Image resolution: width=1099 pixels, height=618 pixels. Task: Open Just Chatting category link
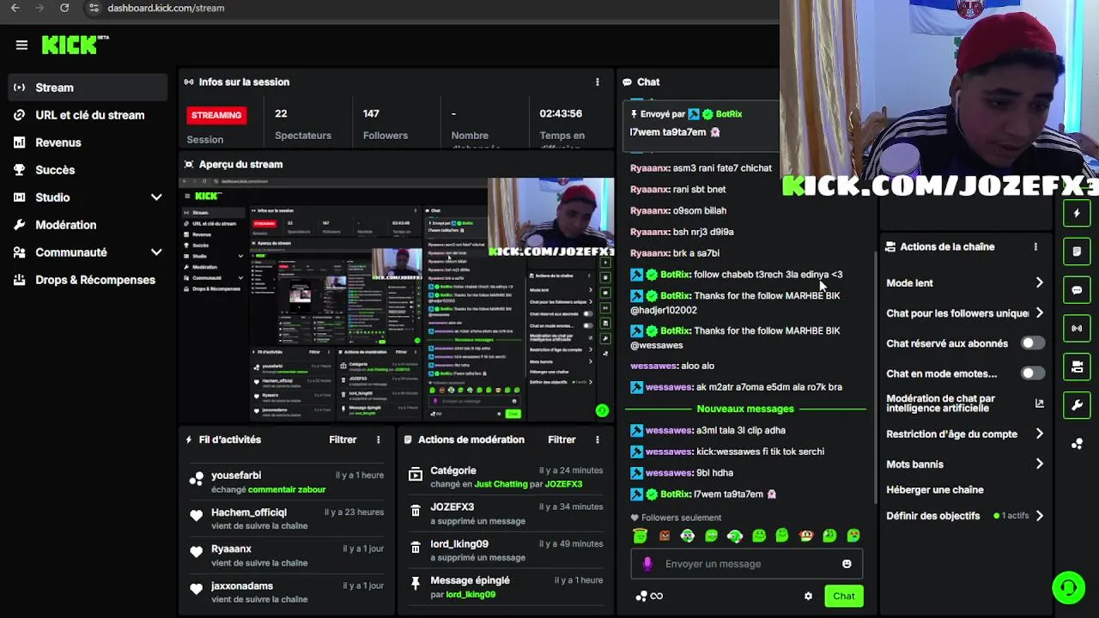(x=501, y=484)
